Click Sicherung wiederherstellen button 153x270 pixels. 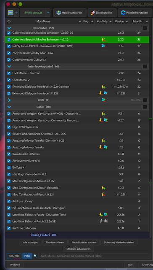pyautogui.click(x=119, y=243)
